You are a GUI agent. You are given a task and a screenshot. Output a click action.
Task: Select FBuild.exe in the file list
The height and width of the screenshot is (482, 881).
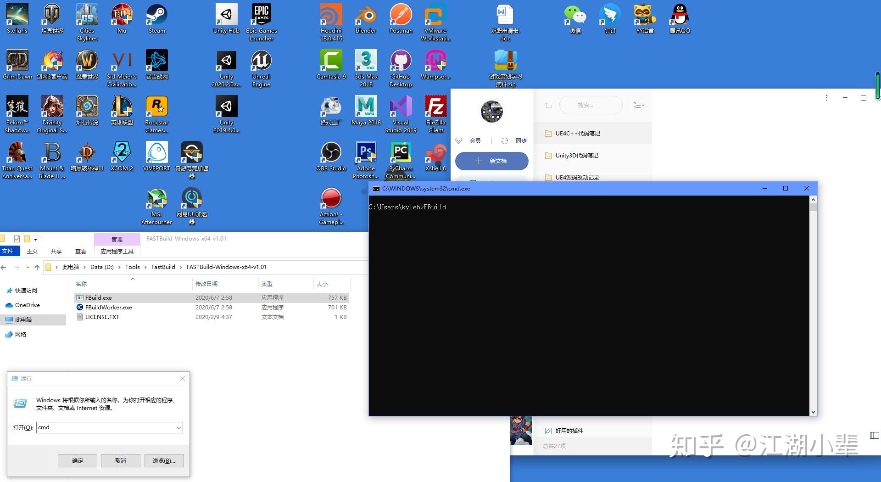(x=99, y=297)
